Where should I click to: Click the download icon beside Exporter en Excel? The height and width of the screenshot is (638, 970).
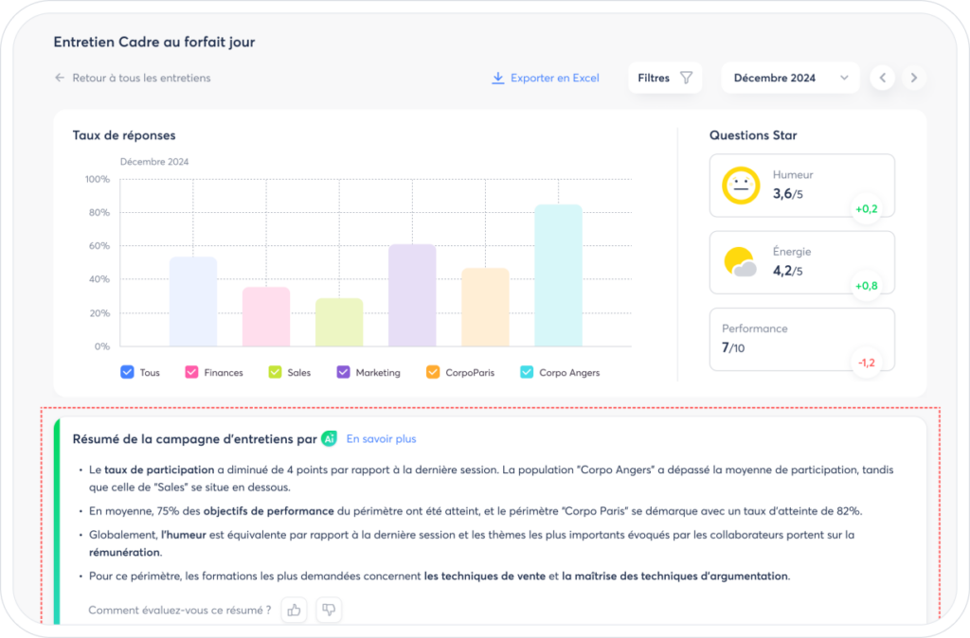click(x=497, y=78)
